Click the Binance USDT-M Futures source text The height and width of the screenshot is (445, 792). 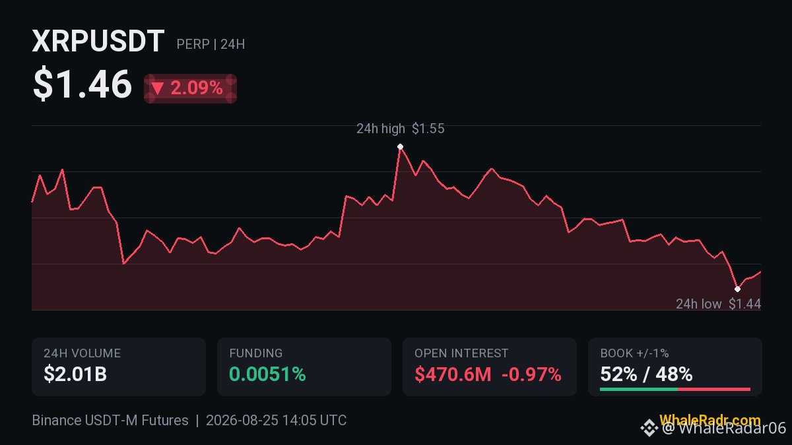[x=110, y=420]
